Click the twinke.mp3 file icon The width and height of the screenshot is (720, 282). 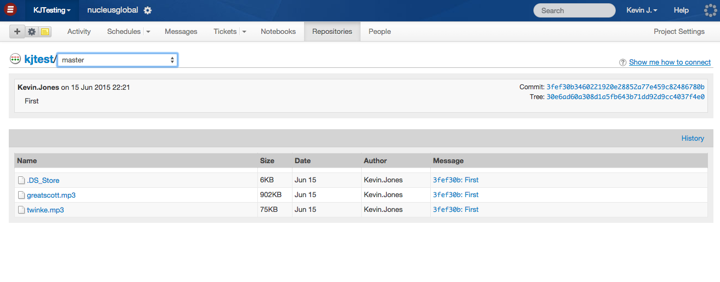click(21, 210)
